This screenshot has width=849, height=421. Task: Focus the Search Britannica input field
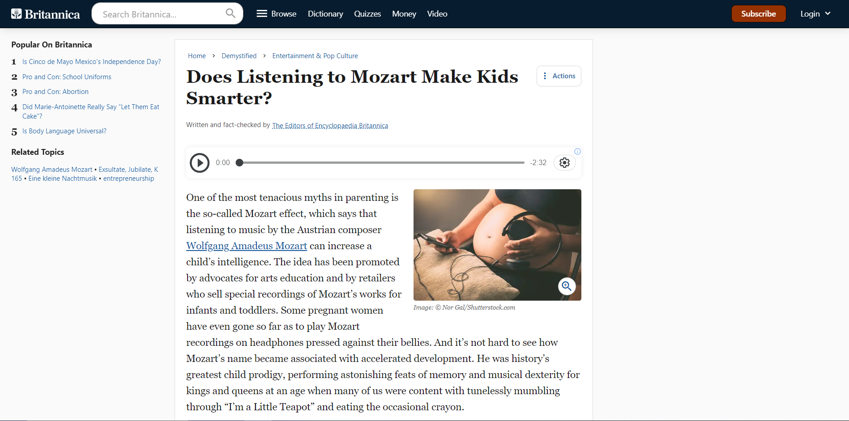pyautogui.click(x=161, y=14)
